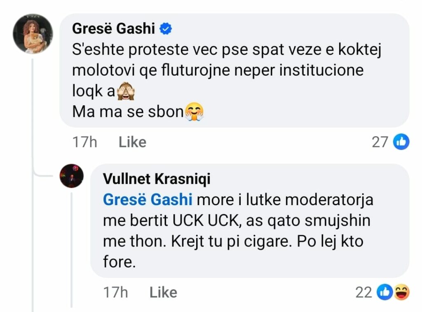Click the reply thread connector line
This screenshot has width=422, height=312.
tap(33, 124)
